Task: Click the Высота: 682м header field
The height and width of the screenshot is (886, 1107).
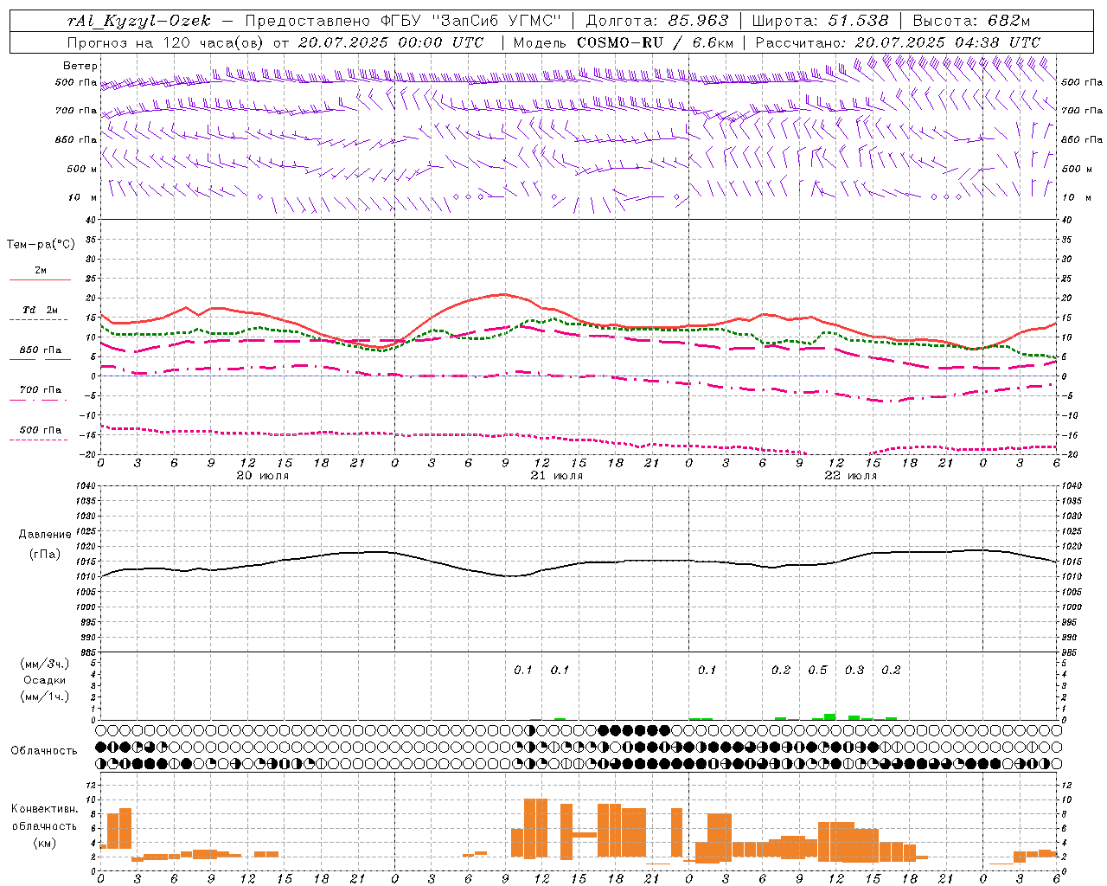Action: point(971,21)
